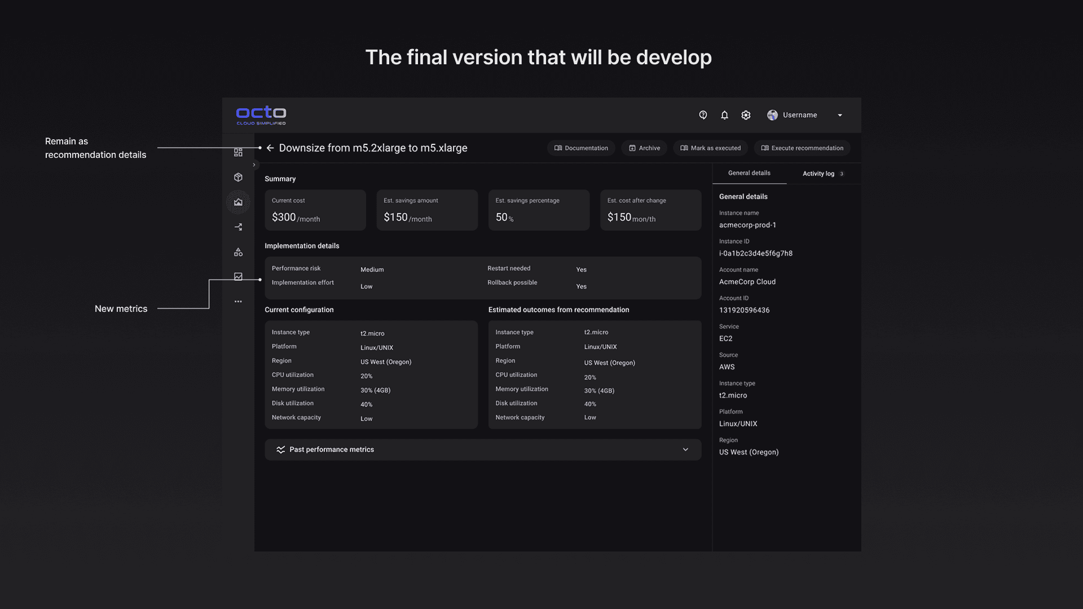This screenshot has width=1083, height=609.
Task: Open notifications bell icon
Action: 724,115
